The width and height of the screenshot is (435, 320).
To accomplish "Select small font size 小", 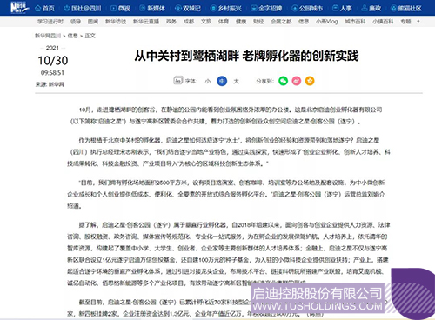I will (208, 81).
